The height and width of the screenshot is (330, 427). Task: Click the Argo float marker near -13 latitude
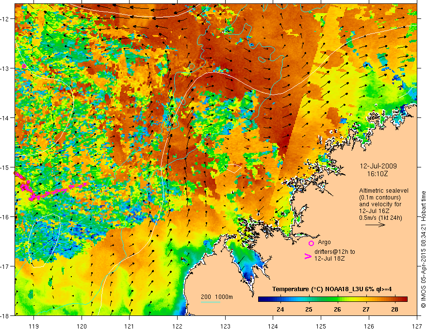24,66
